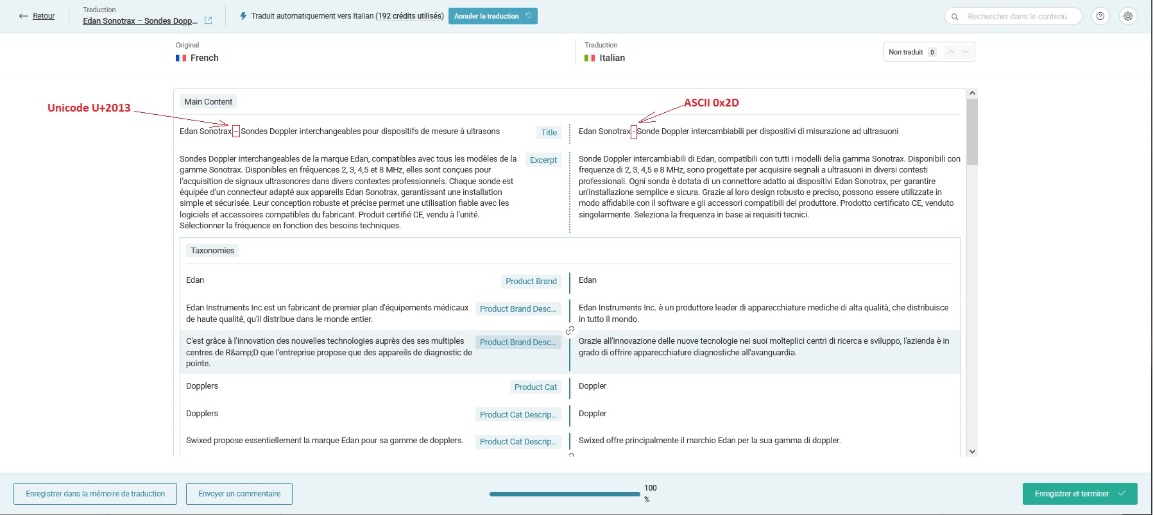Click the 'French' original language label

pos(205,58)
